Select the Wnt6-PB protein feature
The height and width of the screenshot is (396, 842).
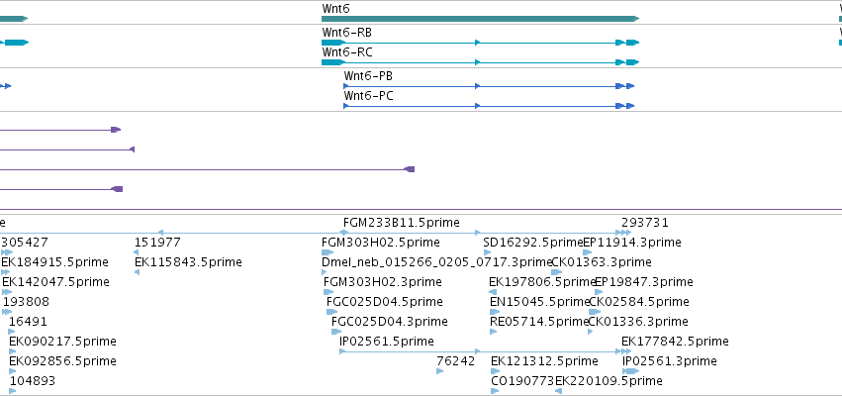tap(489, 86)
